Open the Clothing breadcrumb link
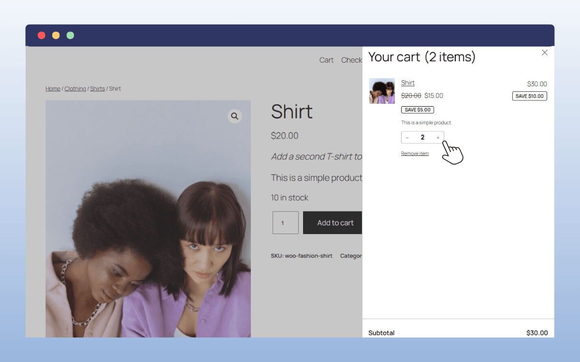The width and height of the screenshot is (580, 362). click(x=75, y=89)
